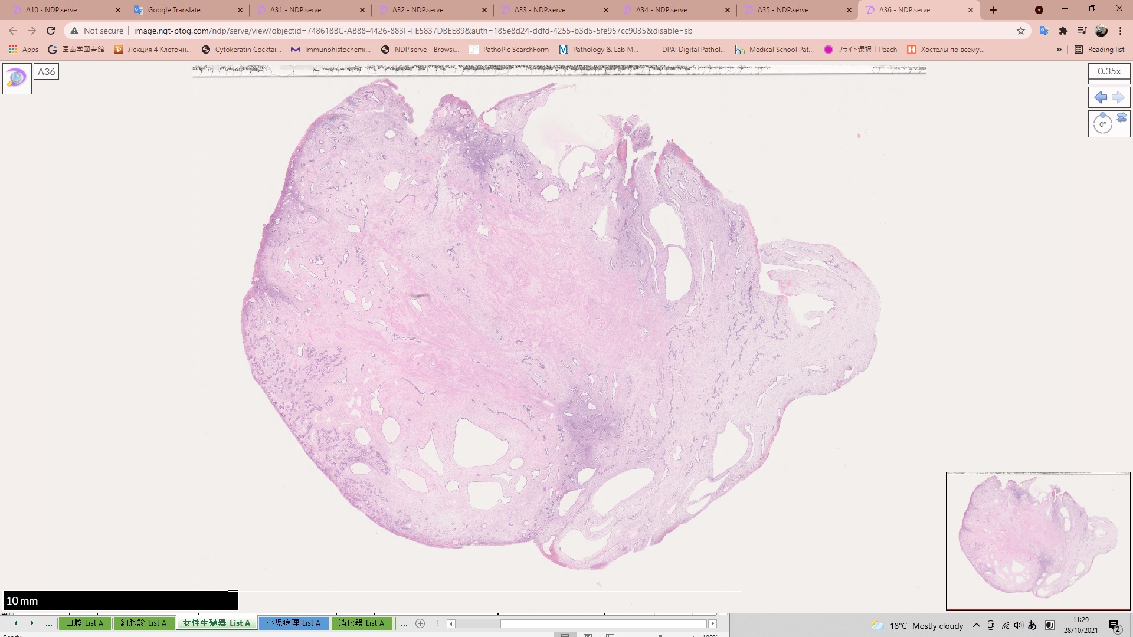Open the notification center icon
Image resolution: width=1133 pixels, height=637 pixels.
[x=1114, y=626]
